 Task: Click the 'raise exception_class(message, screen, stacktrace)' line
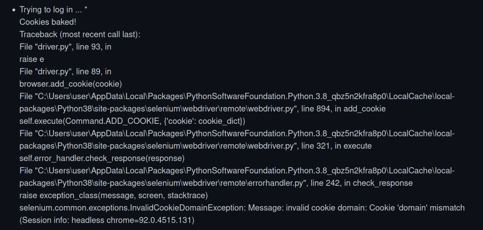[x=114, y=195]
